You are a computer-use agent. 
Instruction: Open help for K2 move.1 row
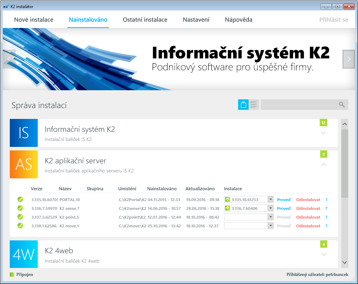click(x=326, y=226)
